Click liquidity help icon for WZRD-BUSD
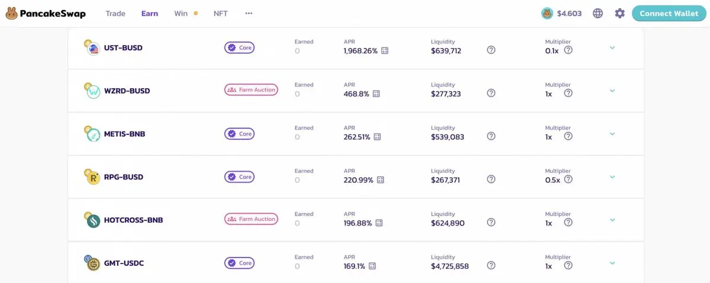This screenshot has height=283, width=710. 491,93
